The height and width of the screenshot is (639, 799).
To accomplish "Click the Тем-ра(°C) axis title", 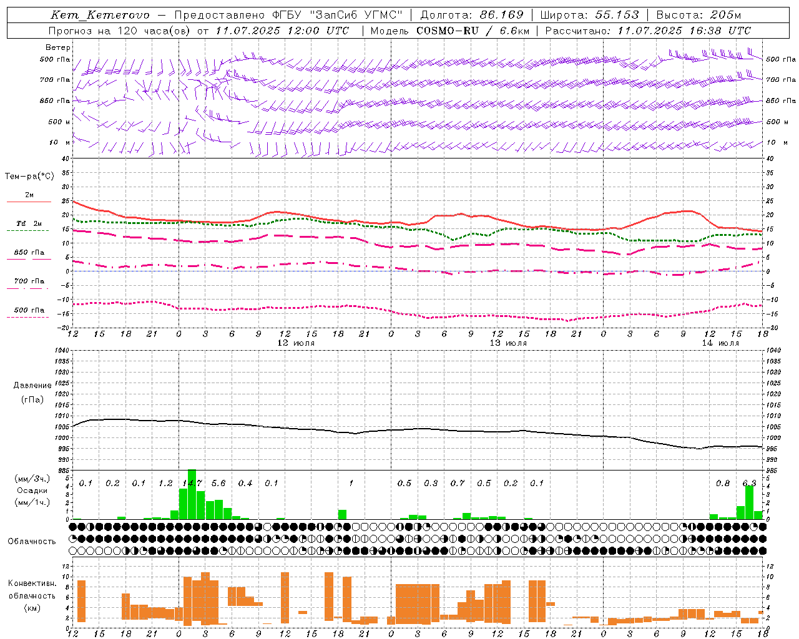I will (29, 177).
